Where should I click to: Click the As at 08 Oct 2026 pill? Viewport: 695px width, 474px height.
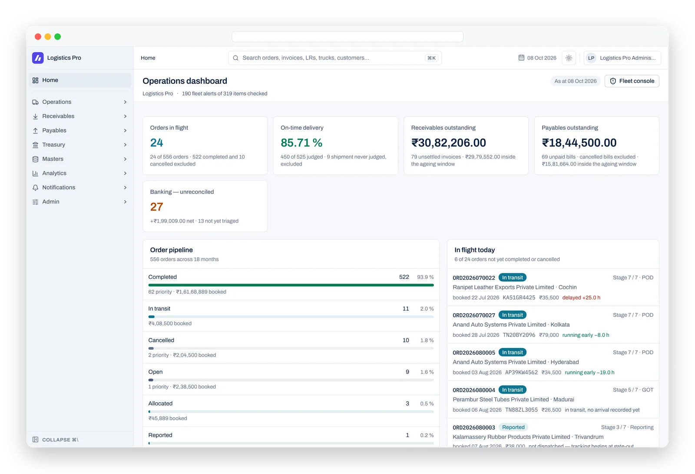576,81
